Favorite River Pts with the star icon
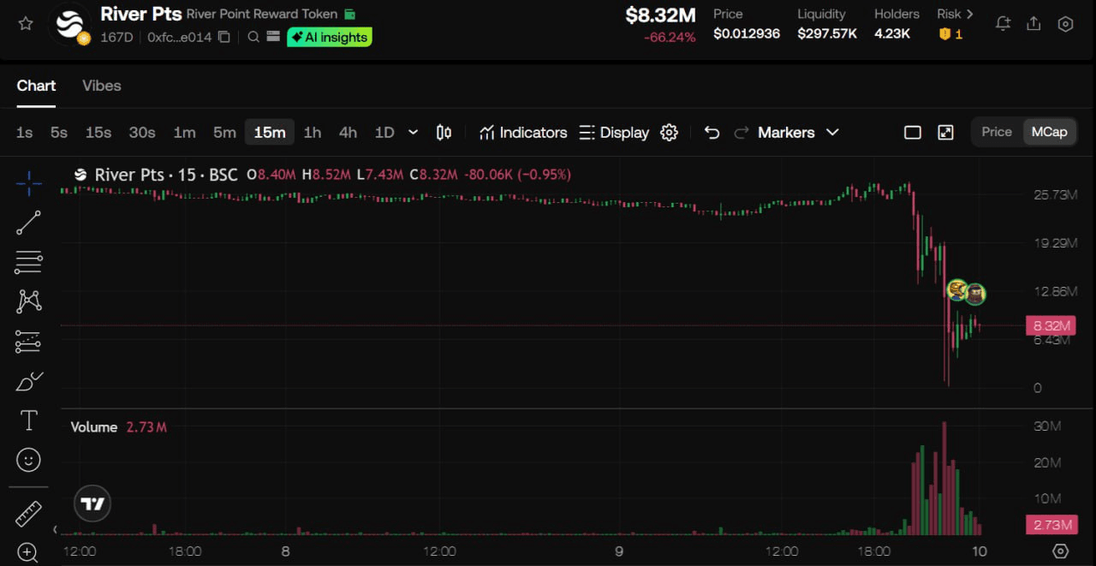 coord(26,24)
